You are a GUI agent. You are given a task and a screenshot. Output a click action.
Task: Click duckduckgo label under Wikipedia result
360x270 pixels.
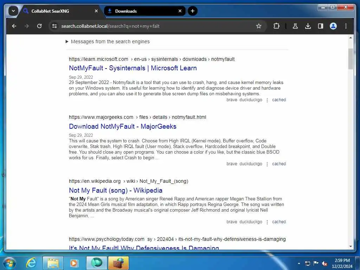(251, 222)
